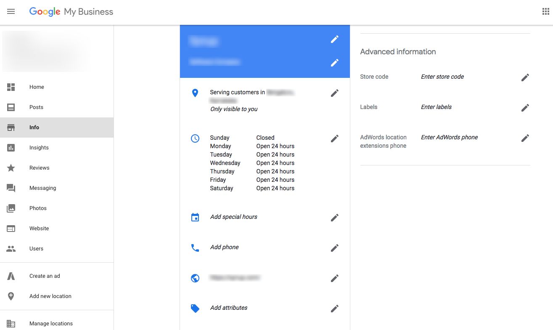Viewport: 553px width, 330px height.
Task: Switch to the Reviews section
Action: click(39, 168)
